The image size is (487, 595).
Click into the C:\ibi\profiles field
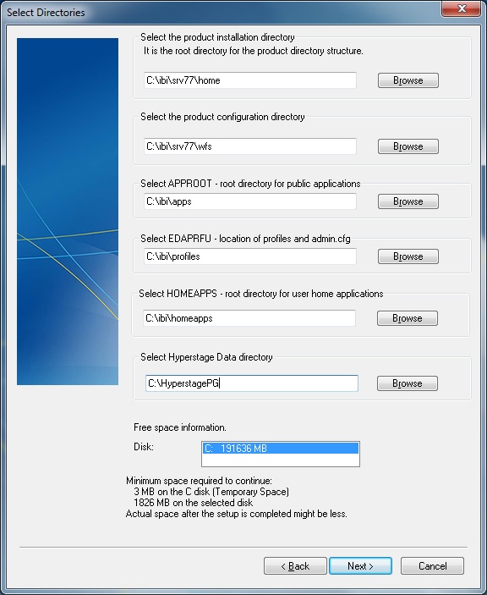(x=250, y=256)
